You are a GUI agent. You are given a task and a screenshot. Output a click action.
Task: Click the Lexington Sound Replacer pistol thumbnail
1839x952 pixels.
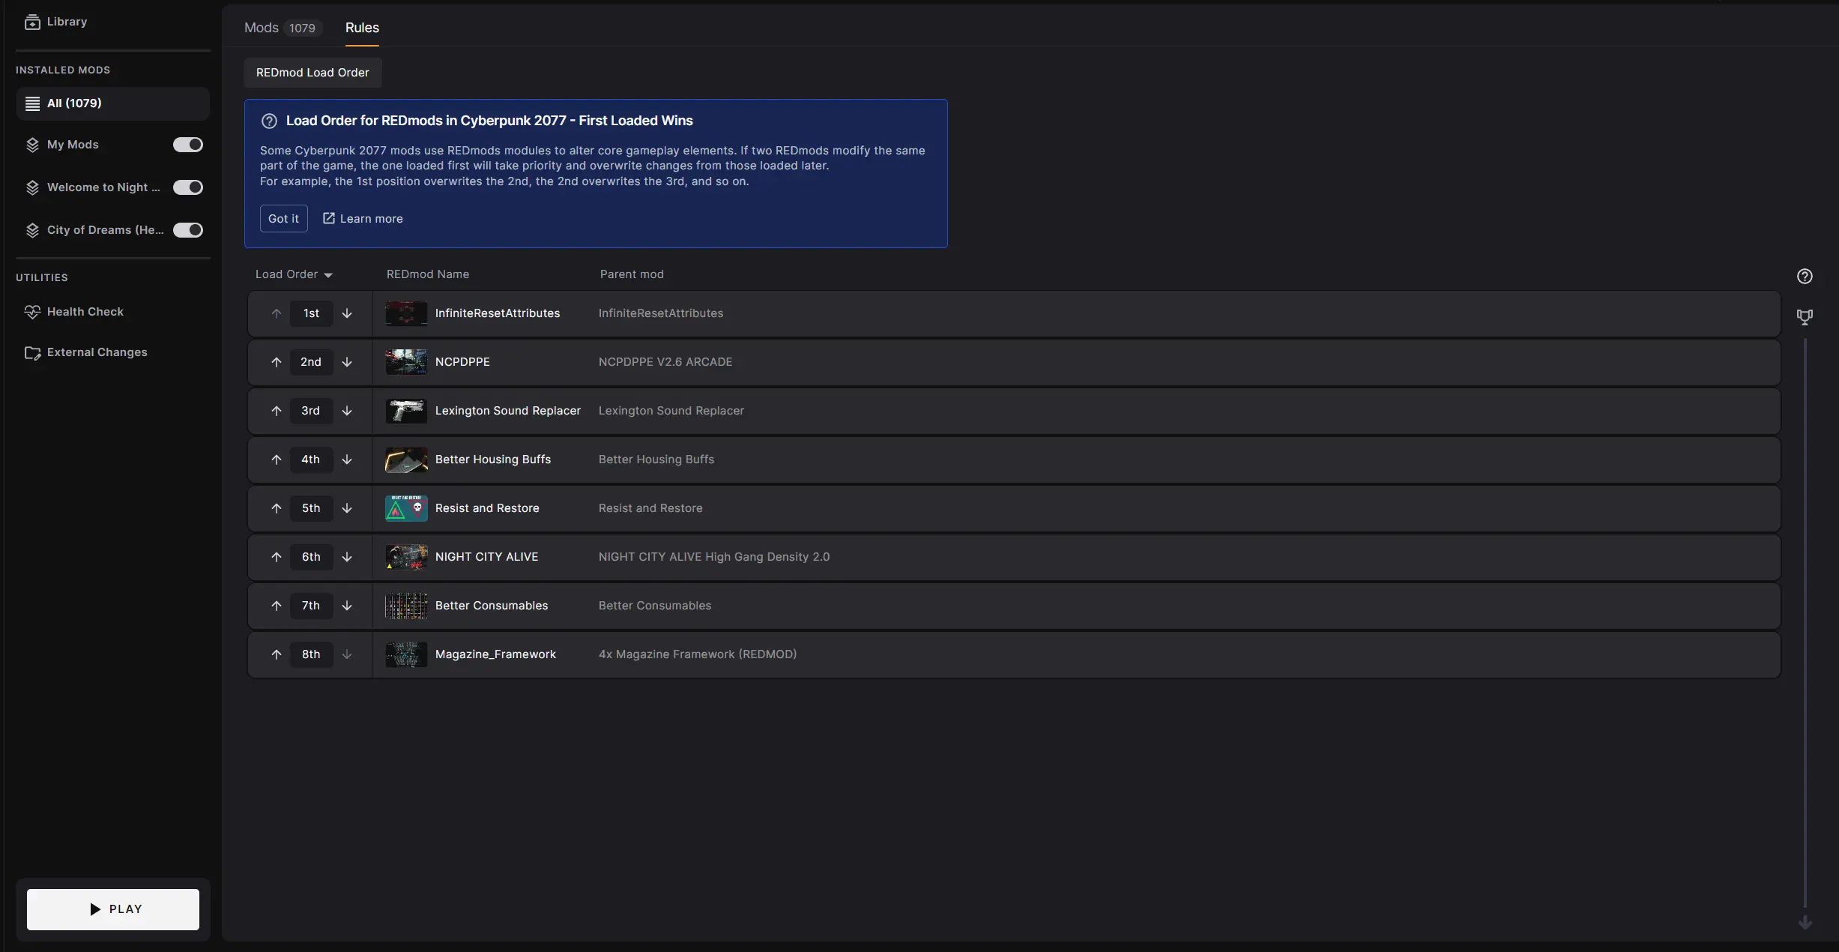tap(406, 411)
